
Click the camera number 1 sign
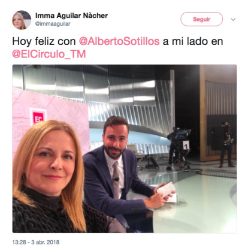point(186,146)
